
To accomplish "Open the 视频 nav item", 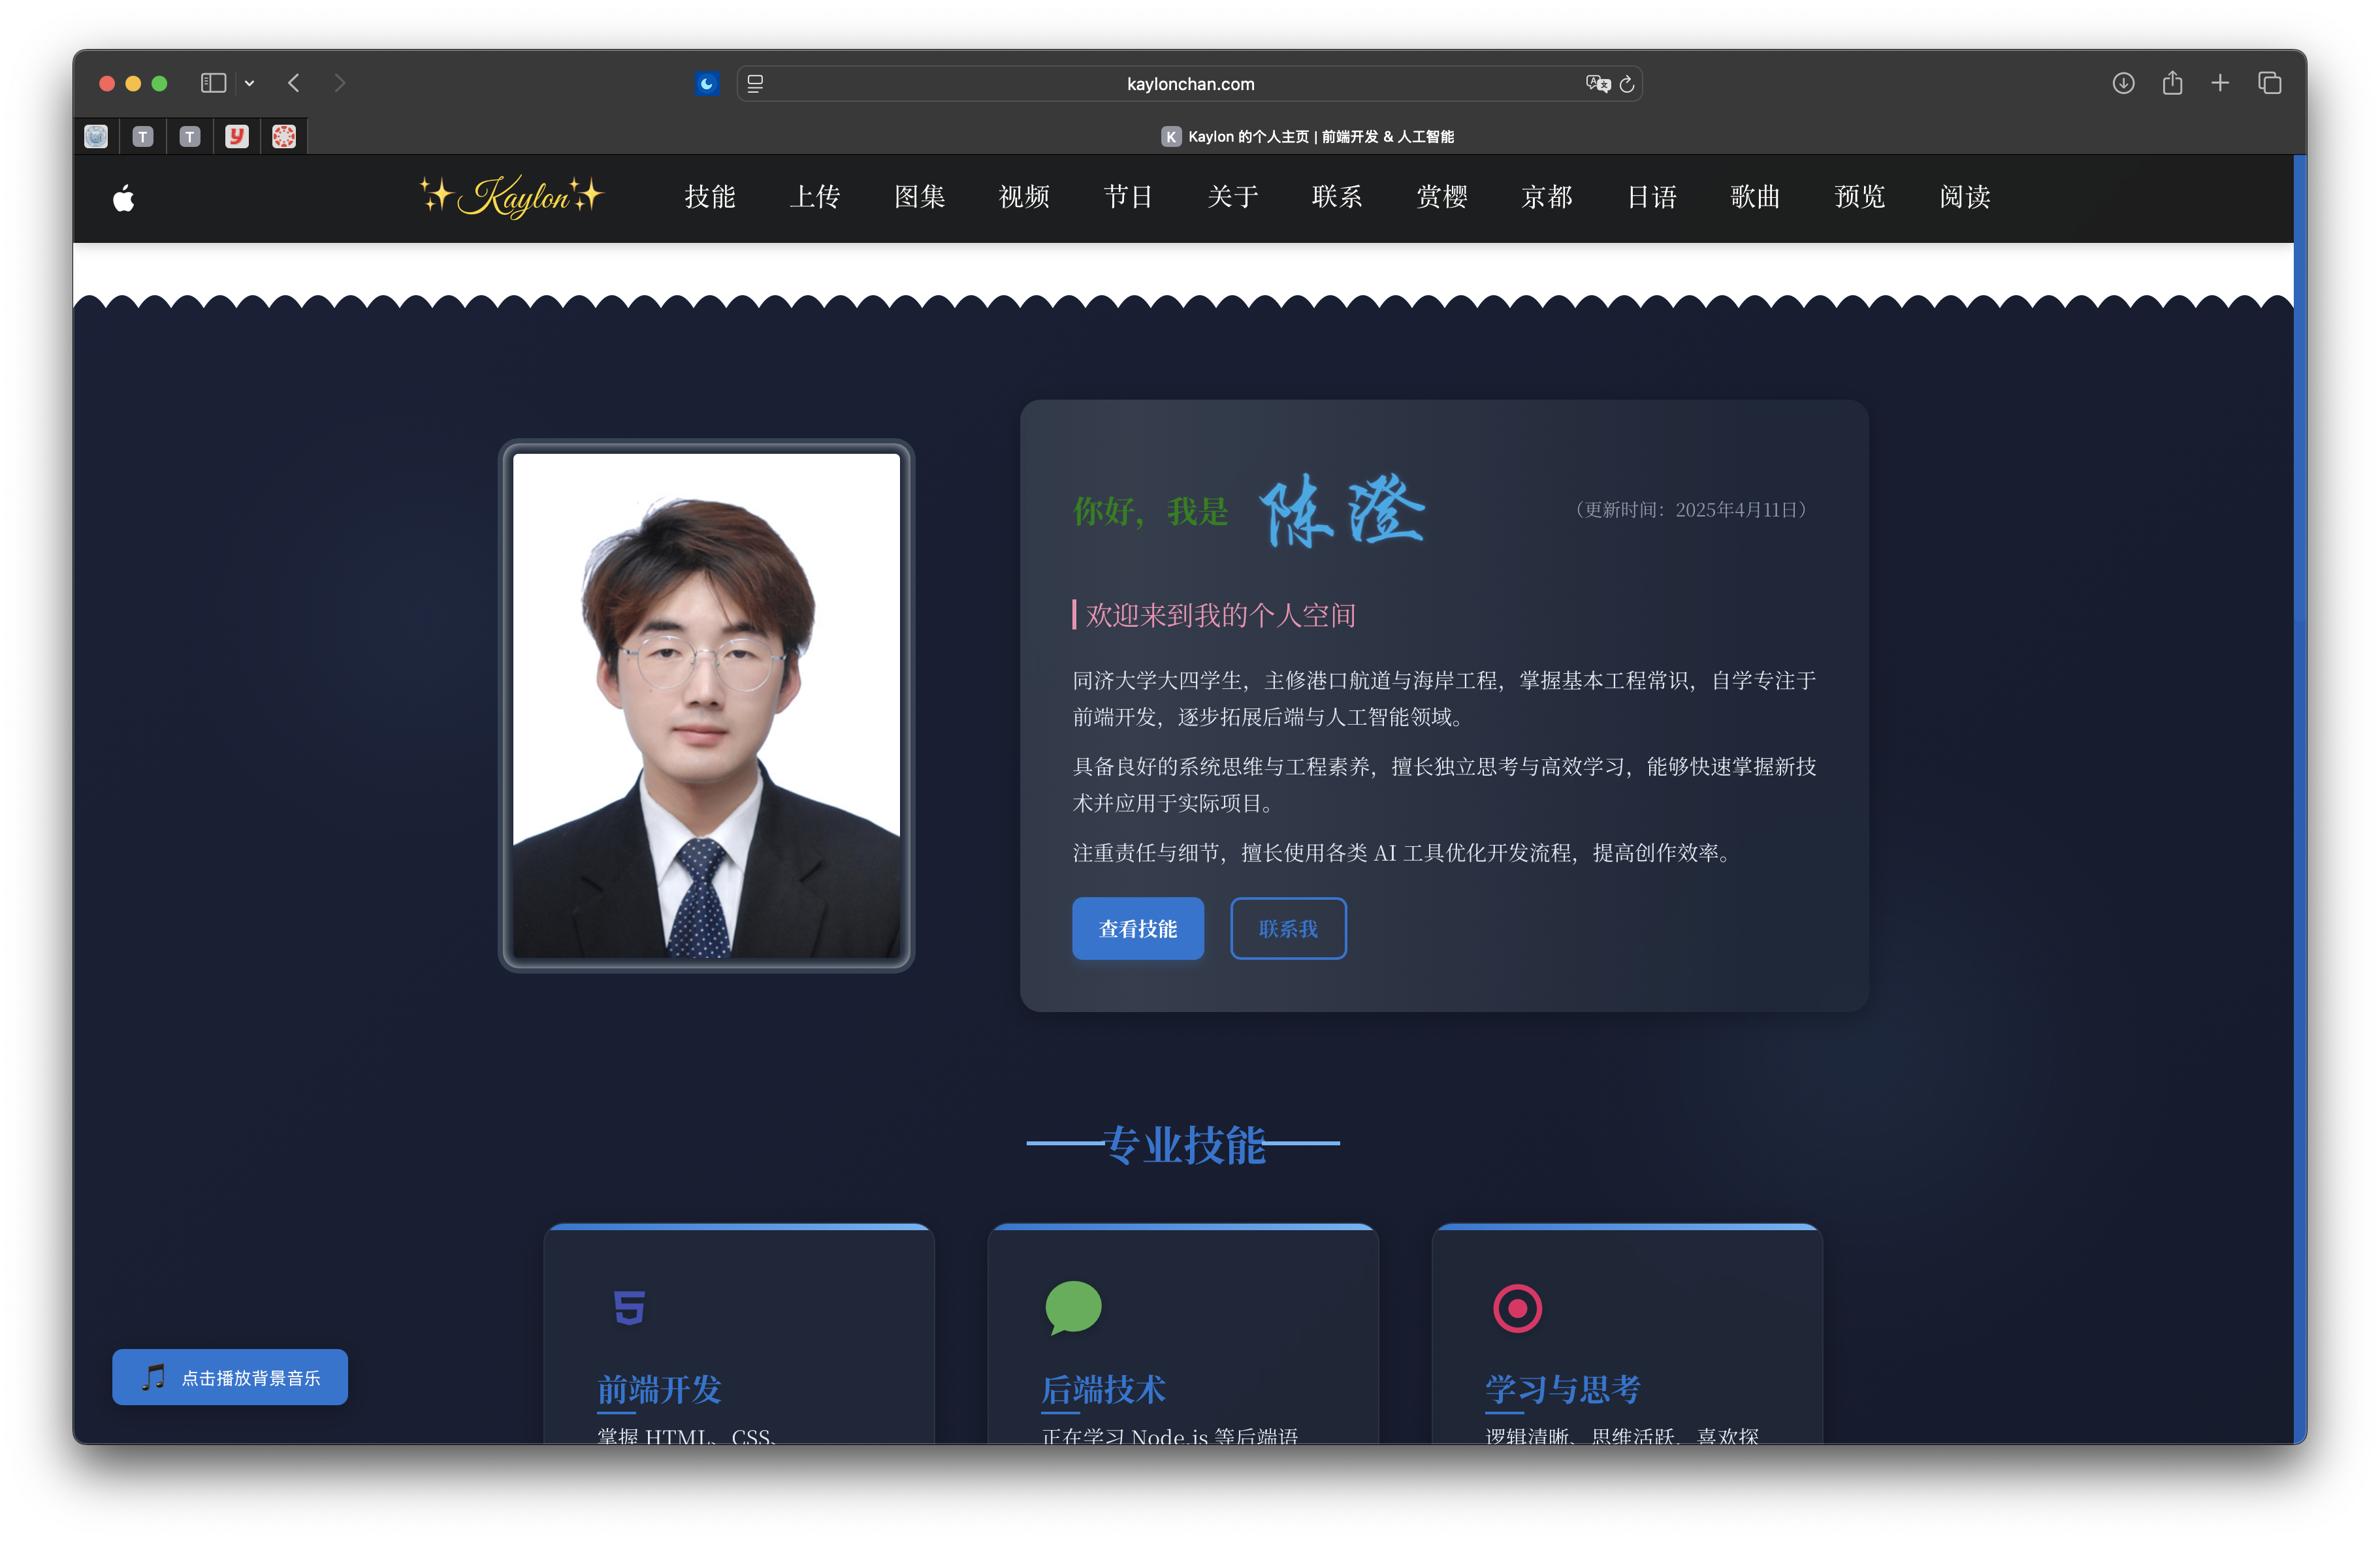I will (x=1024, y=196).
